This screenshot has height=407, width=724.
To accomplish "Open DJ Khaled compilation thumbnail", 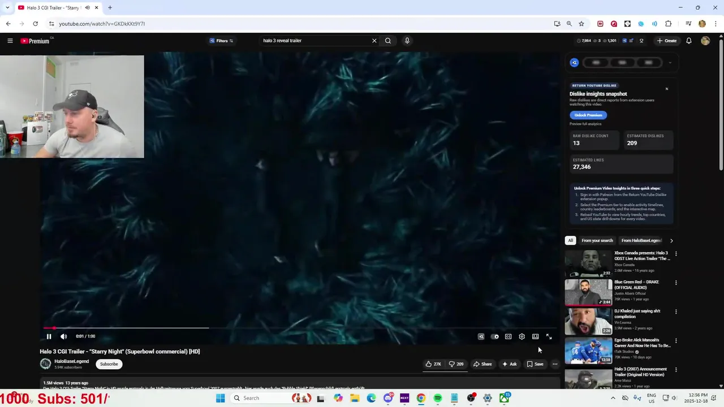I will [x=588, y=321].
